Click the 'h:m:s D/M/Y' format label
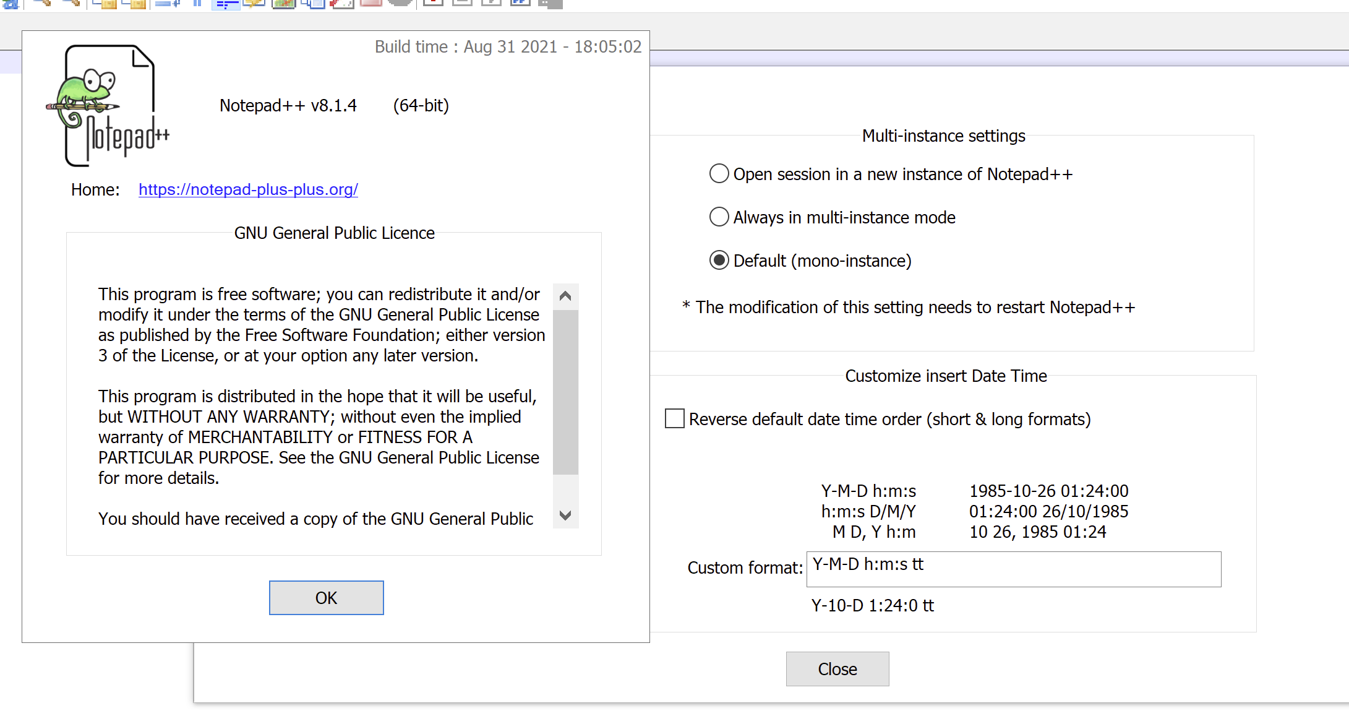 [x=868, y=511]
